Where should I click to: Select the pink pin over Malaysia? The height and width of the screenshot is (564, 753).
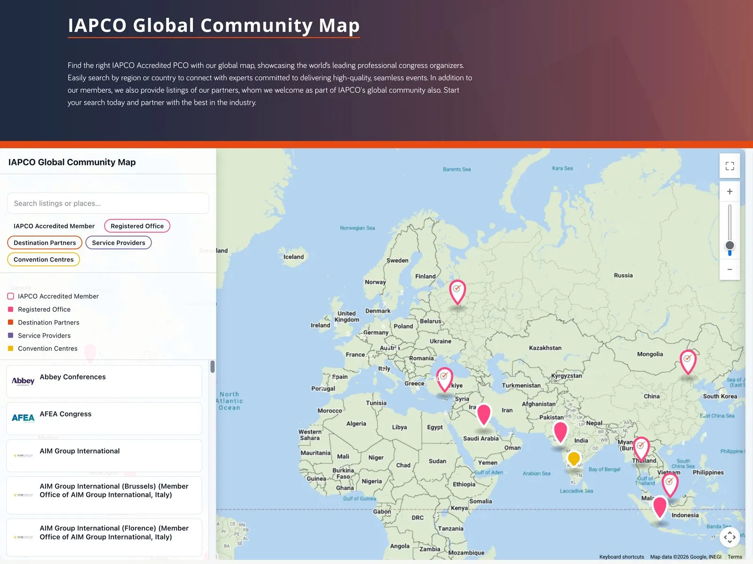click(660, 507)
